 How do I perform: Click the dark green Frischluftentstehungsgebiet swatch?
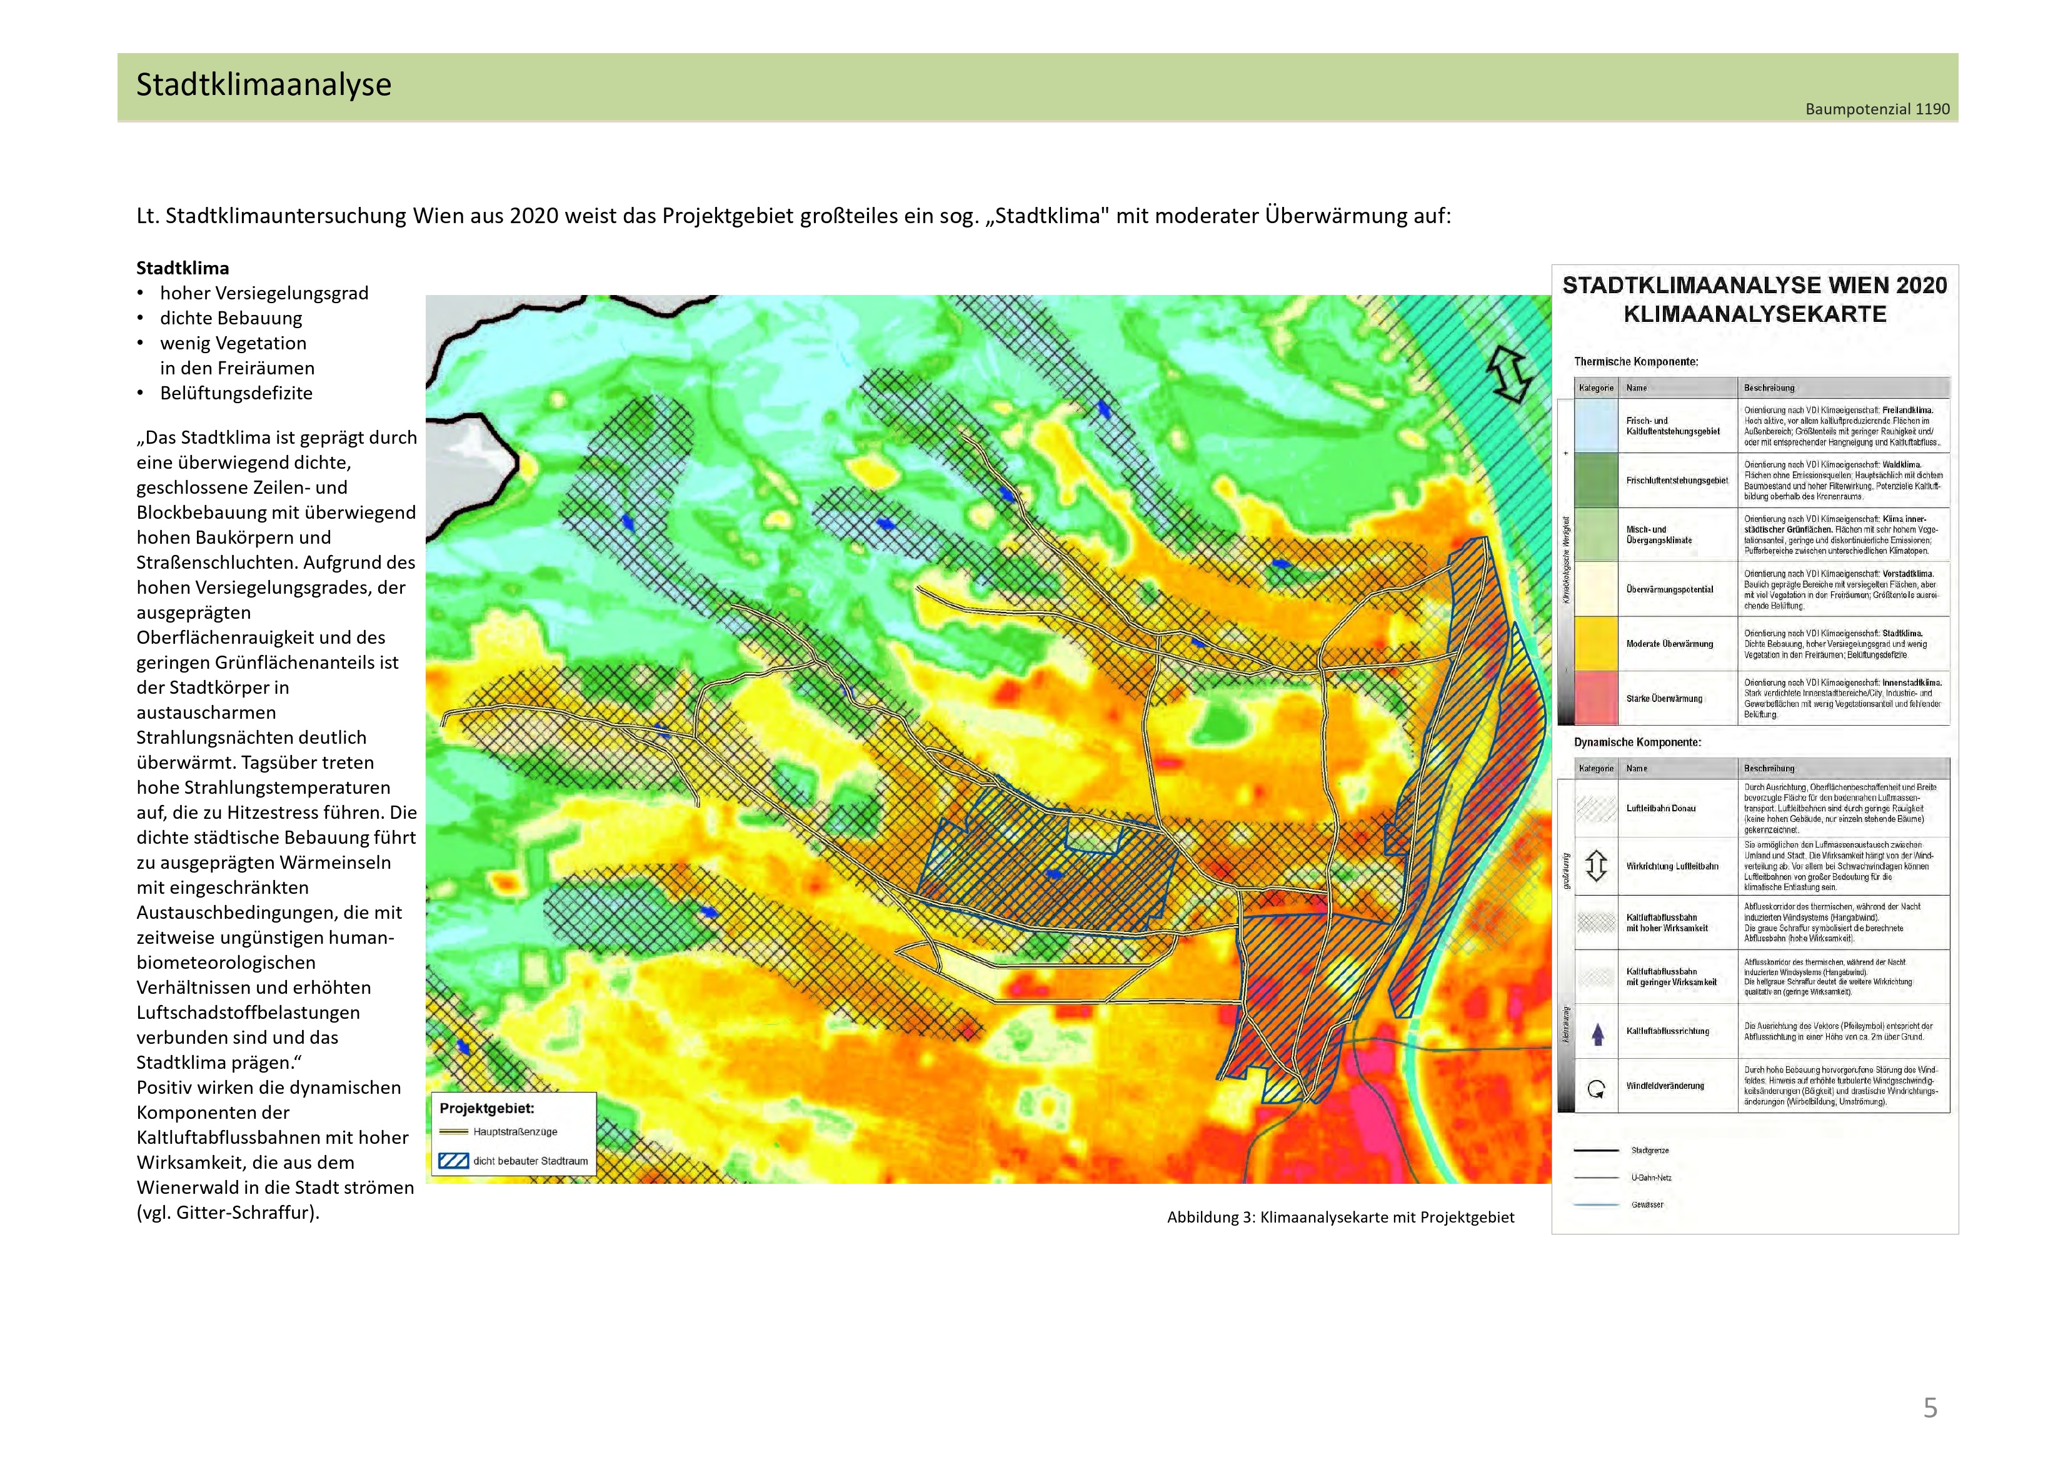[x=1596, y=480]
